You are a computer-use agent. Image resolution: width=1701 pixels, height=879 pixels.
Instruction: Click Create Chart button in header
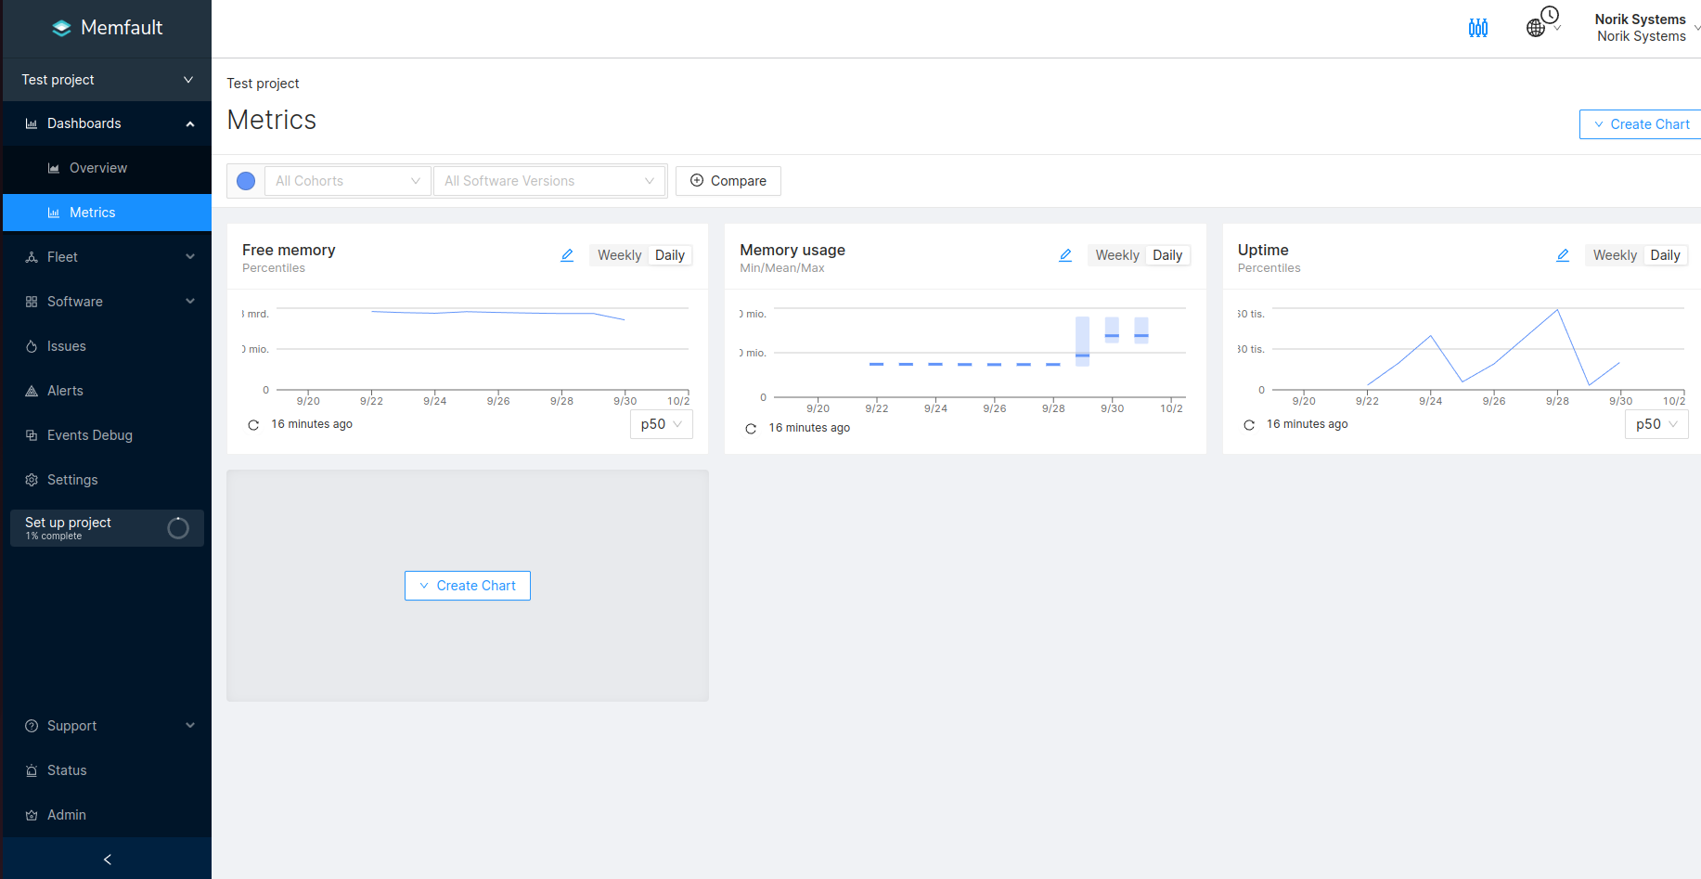click(1641, 124)
